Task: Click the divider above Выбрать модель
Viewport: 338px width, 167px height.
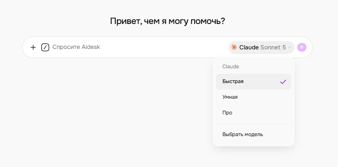Action: pos(254,124)
